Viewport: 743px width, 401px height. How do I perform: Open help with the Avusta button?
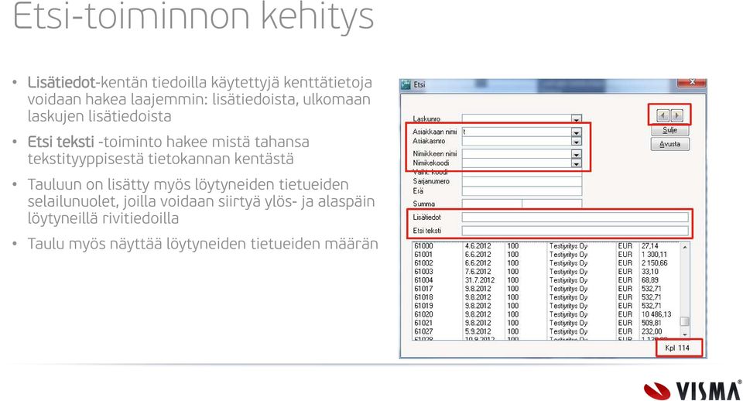tap(669, 144)
